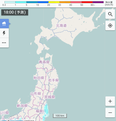Click the 新潟県 map label
Viewport: 116px width, 121px height.
click(x=22, y=106)
